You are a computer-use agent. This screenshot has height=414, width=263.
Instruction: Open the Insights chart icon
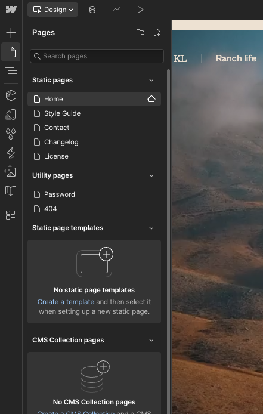tap(116, 10)
